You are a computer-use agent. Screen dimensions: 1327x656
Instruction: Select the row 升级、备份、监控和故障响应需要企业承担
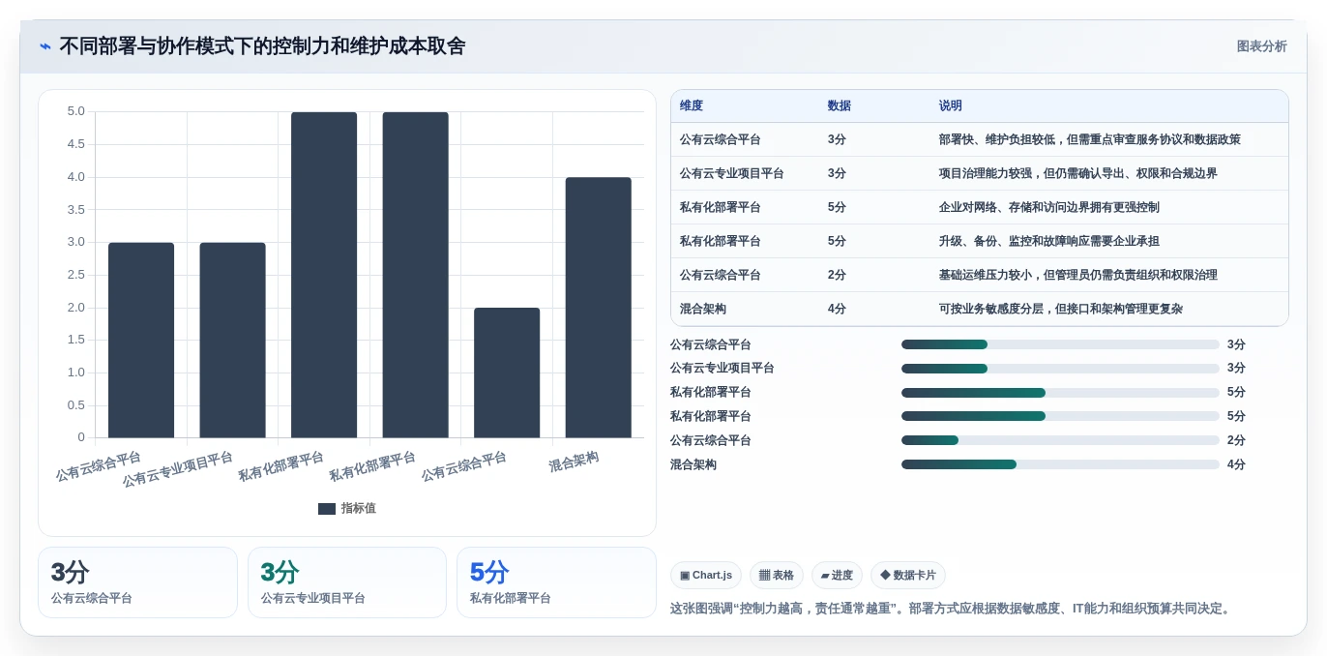[x=979, y=241]
